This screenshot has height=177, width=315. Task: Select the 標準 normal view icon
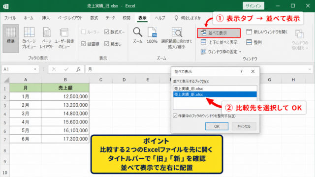(x=11, y=38)
